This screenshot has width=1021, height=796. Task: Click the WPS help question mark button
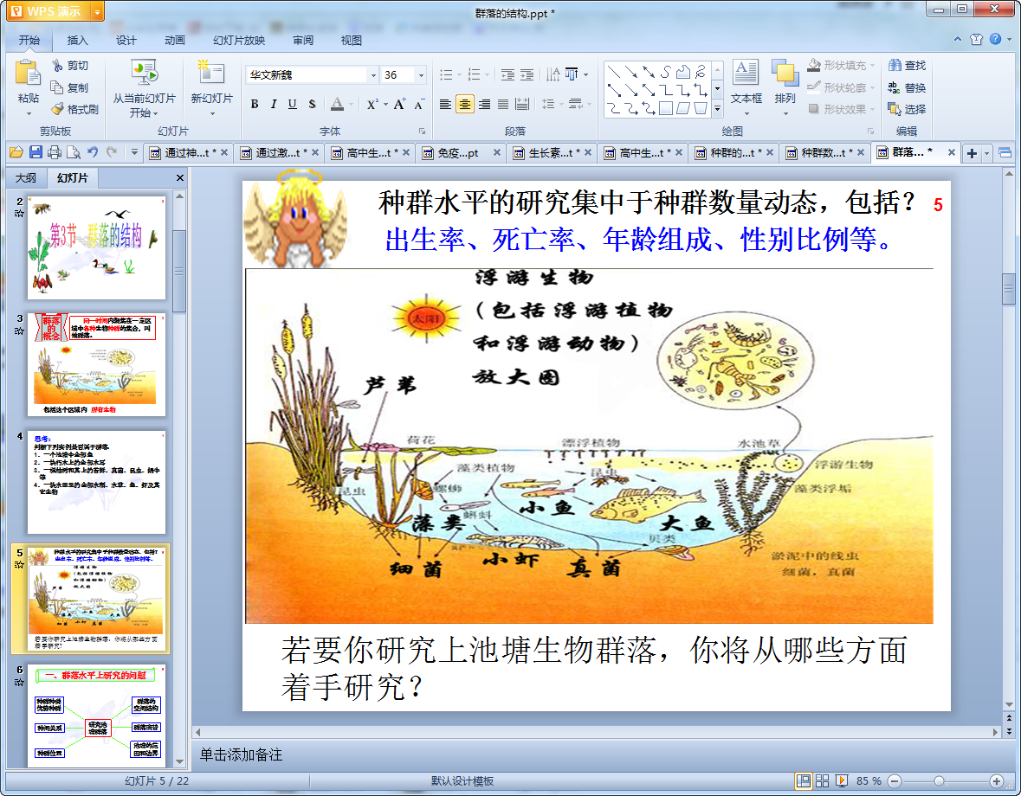[x=996, y=39]
